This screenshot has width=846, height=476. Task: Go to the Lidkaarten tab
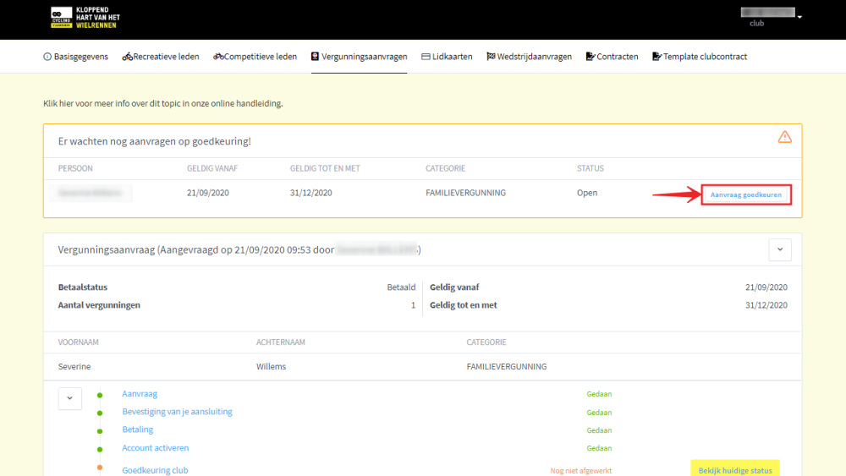click(x=447, y=57)
